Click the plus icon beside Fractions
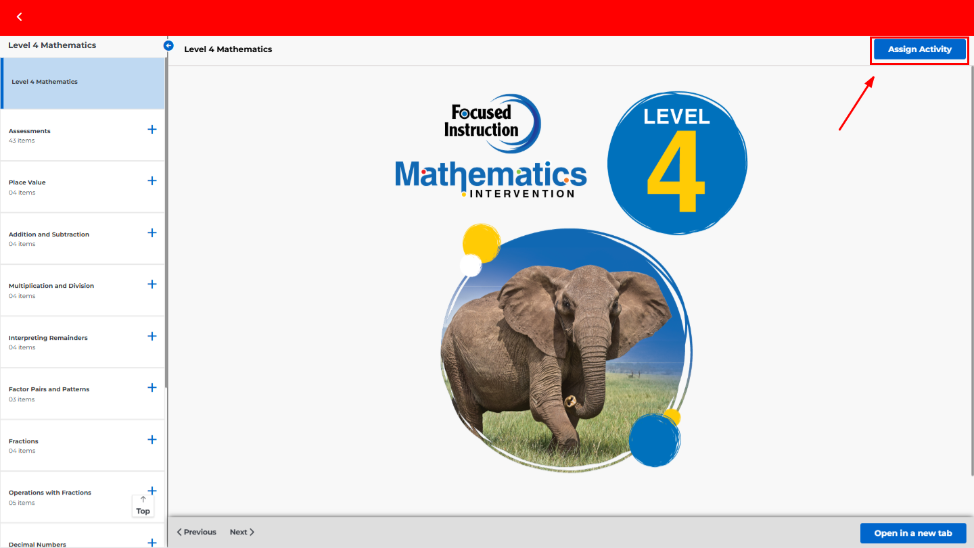Viewport: 974px width, 548px height. tap(152, 439)
